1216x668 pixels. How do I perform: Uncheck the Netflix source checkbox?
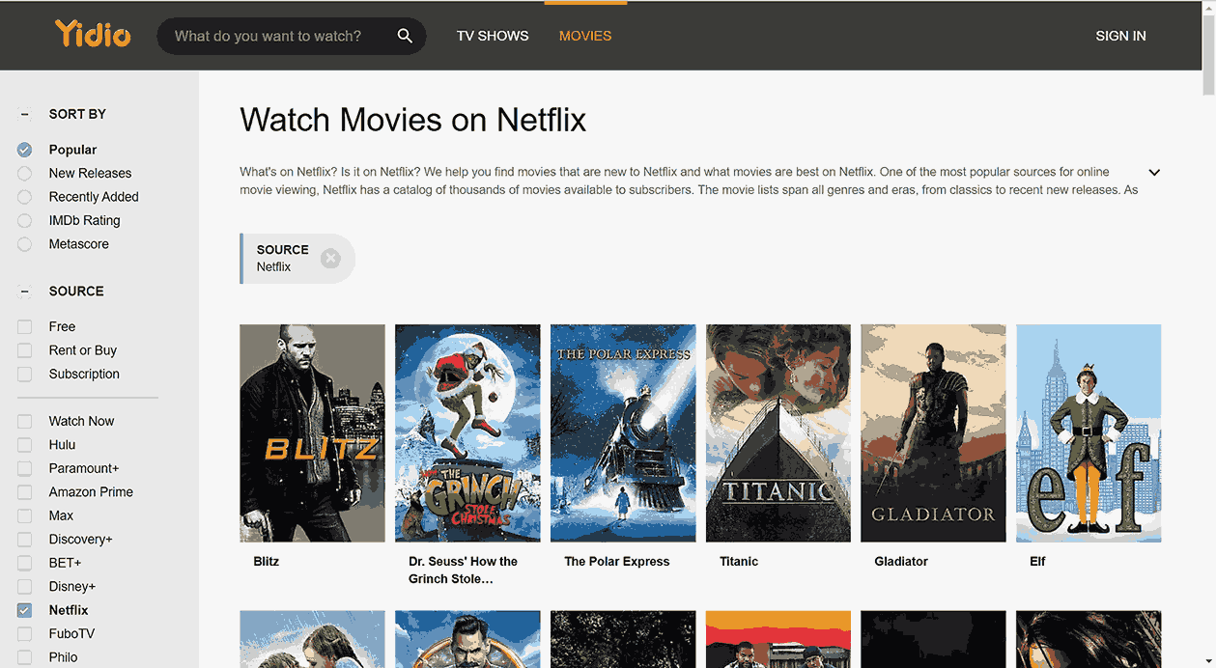click(25, 610)
